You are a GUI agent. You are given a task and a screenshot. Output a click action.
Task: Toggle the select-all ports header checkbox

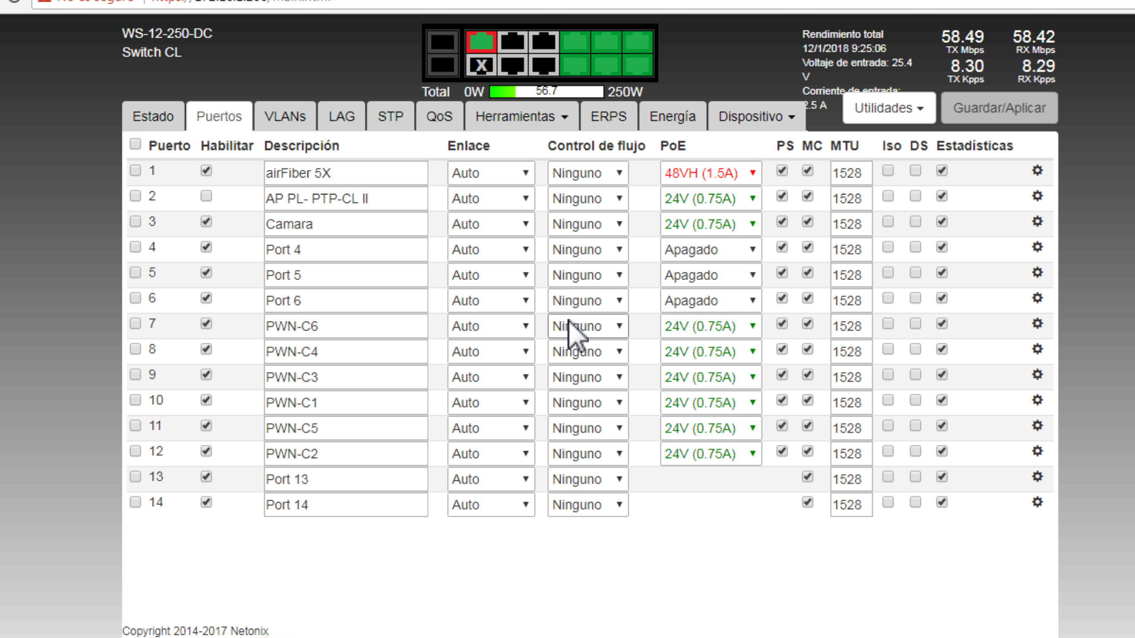[135, 144]
